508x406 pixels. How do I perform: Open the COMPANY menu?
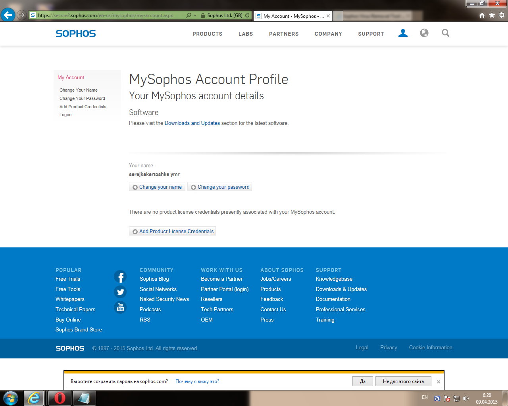tap(328, 34)
